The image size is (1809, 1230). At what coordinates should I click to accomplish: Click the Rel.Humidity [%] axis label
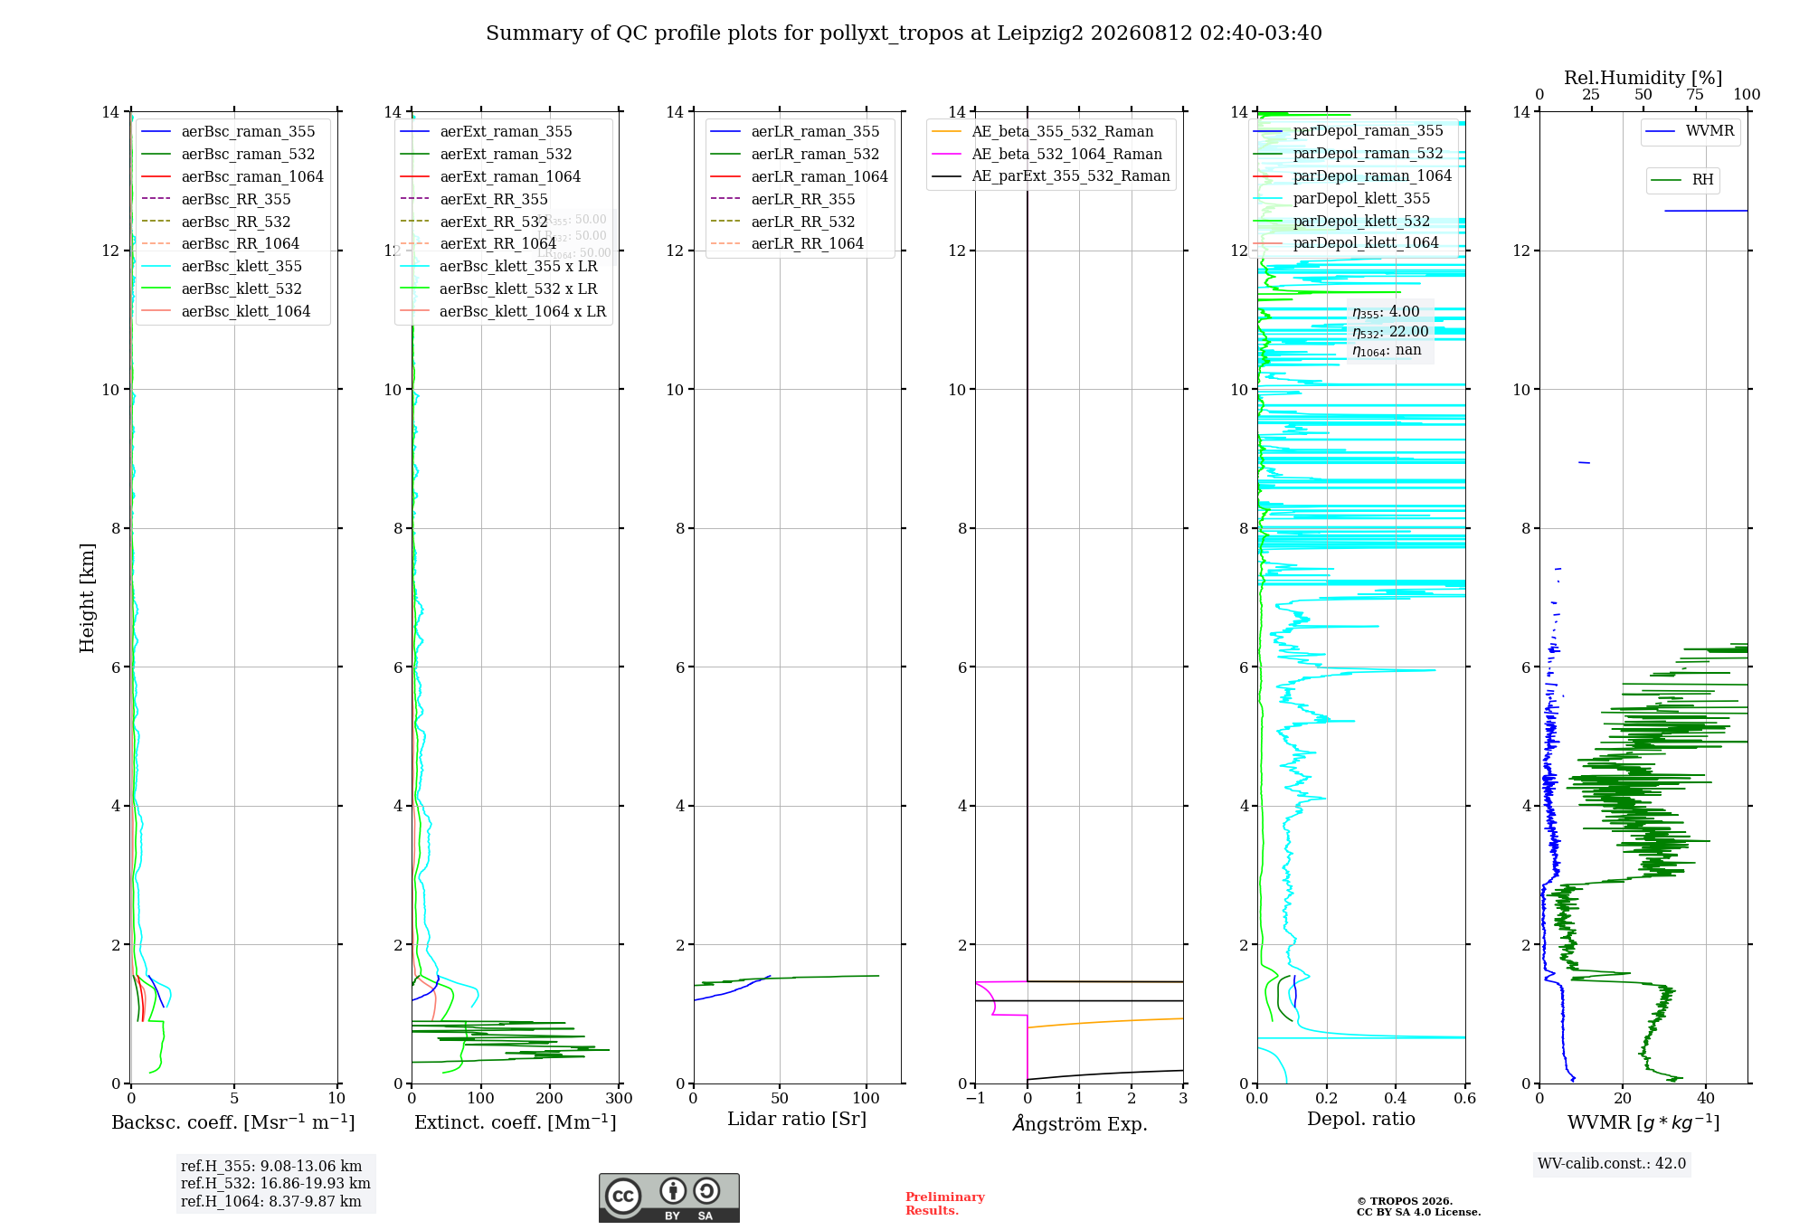[1643, 78]
